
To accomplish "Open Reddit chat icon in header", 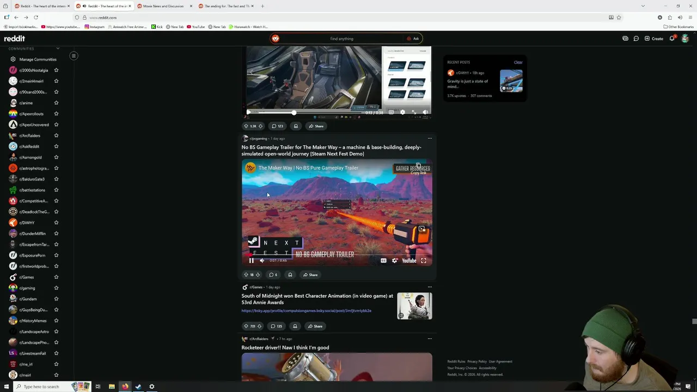I will point(636,39).
